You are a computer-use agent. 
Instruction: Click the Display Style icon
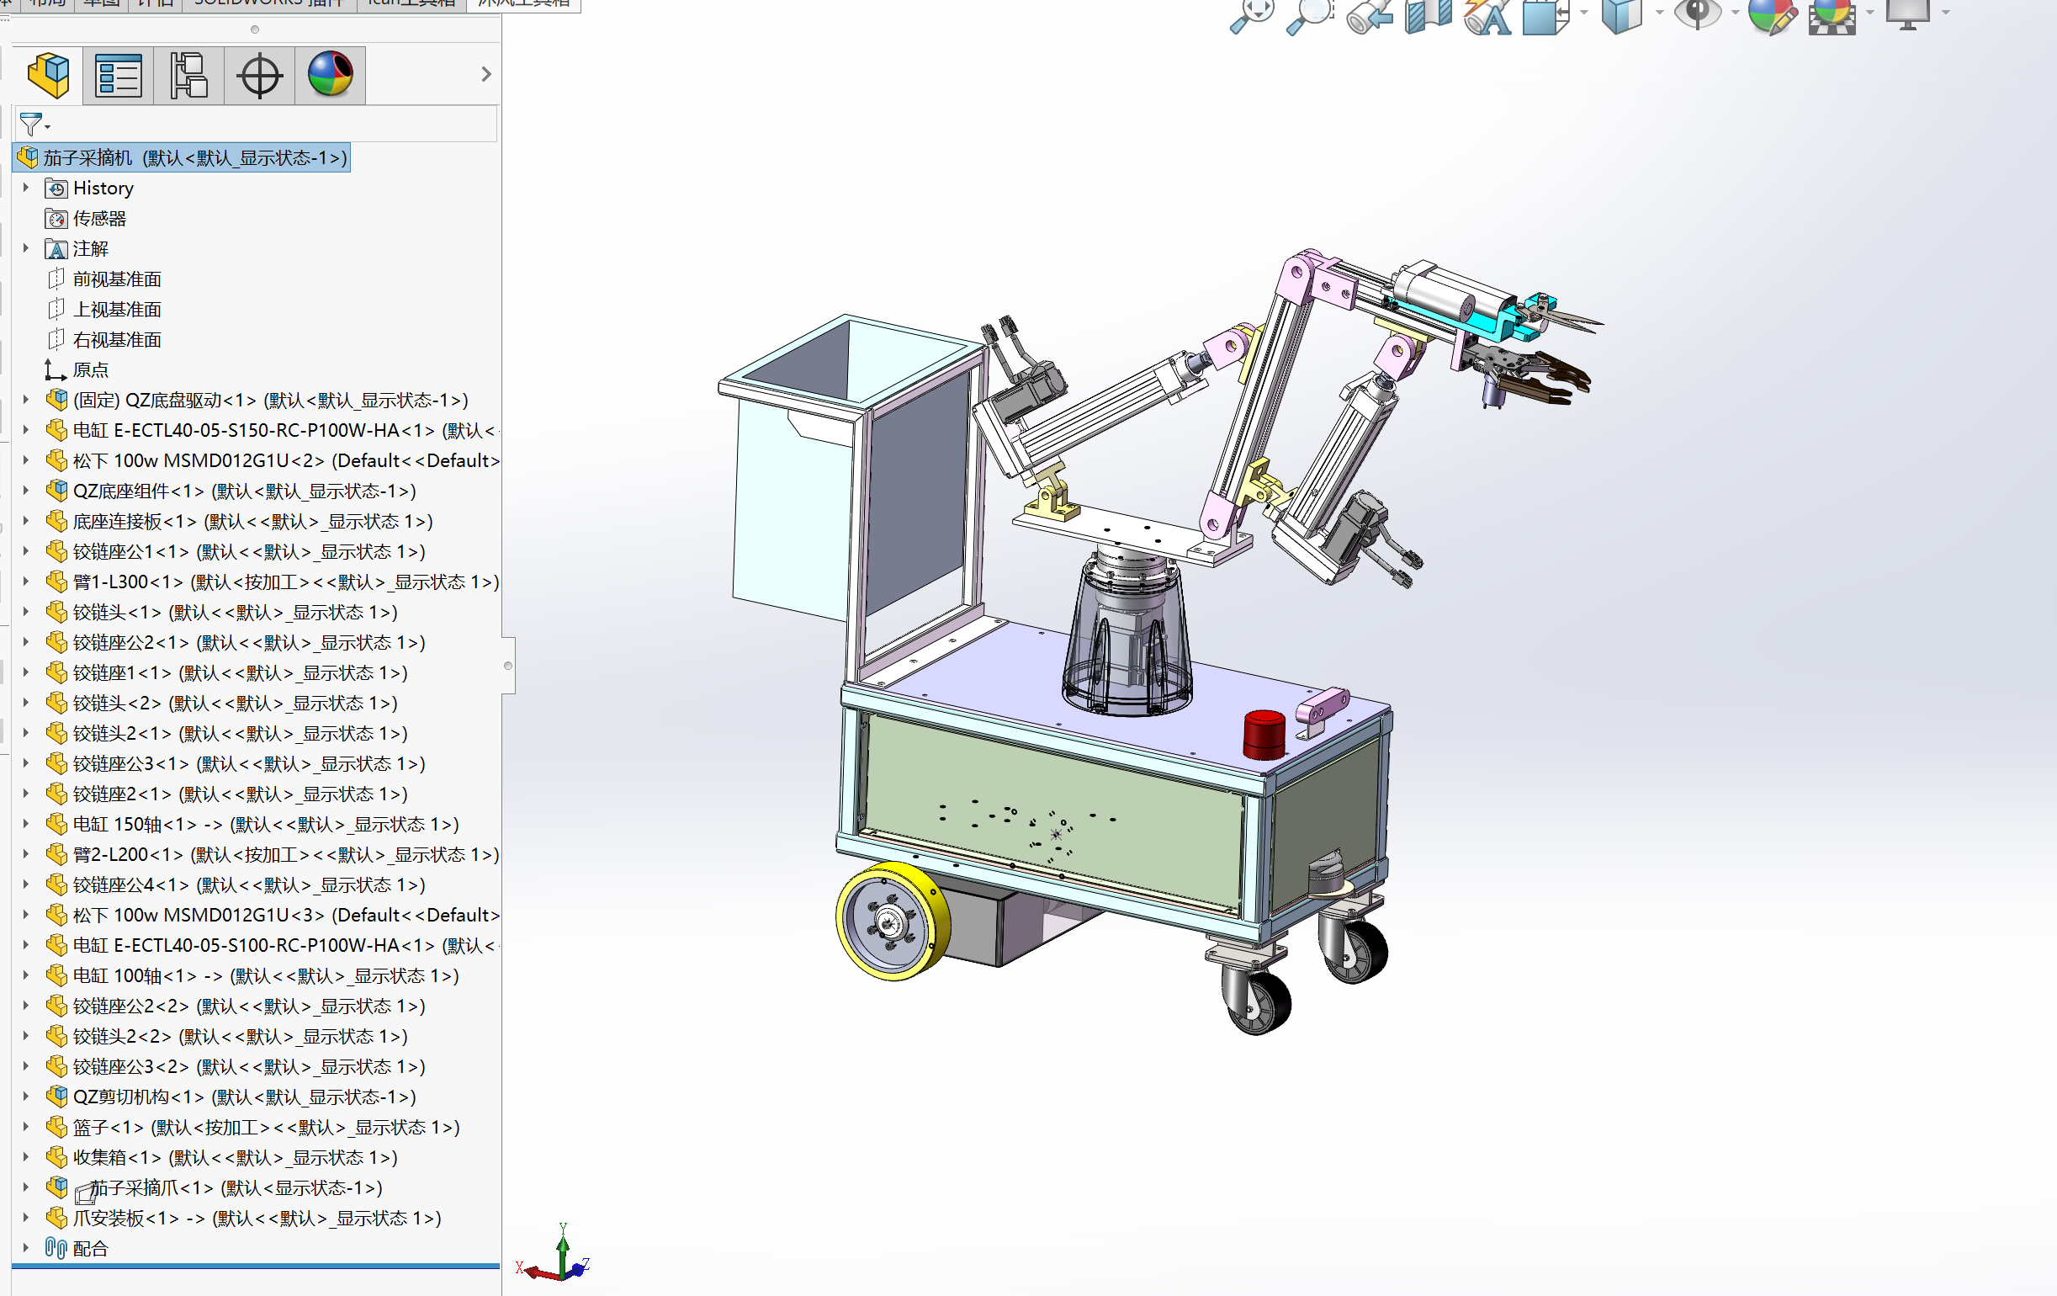[1621, 15]
